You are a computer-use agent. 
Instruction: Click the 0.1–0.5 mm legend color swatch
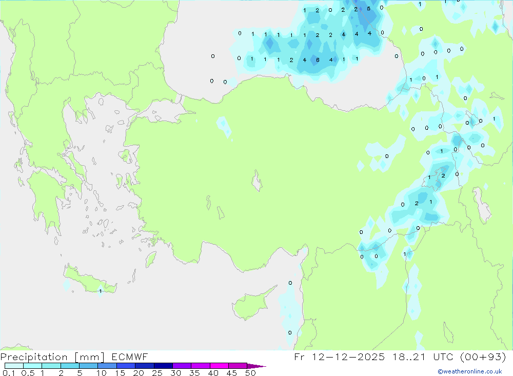click(x=14, y=366)
